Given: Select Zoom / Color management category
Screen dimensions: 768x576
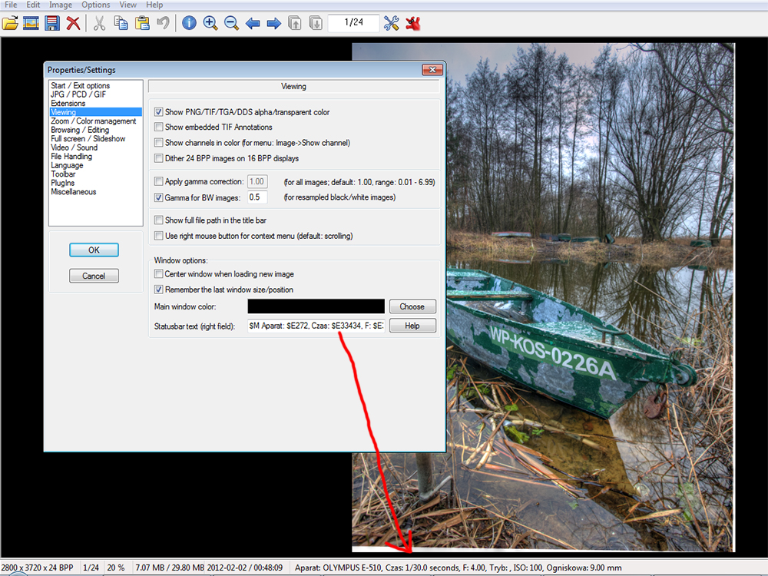Looking at the screenshot, I should 93,121.
